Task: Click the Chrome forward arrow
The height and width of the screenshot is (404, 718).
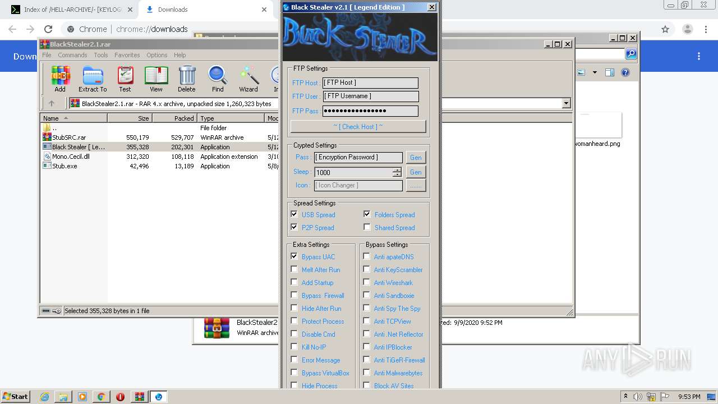Action: click(x=30, y=29)
